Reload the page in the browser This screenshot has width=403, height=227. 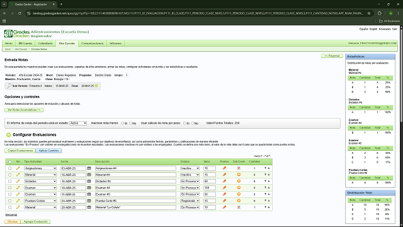pyautogui.click(x=20, y=13)
